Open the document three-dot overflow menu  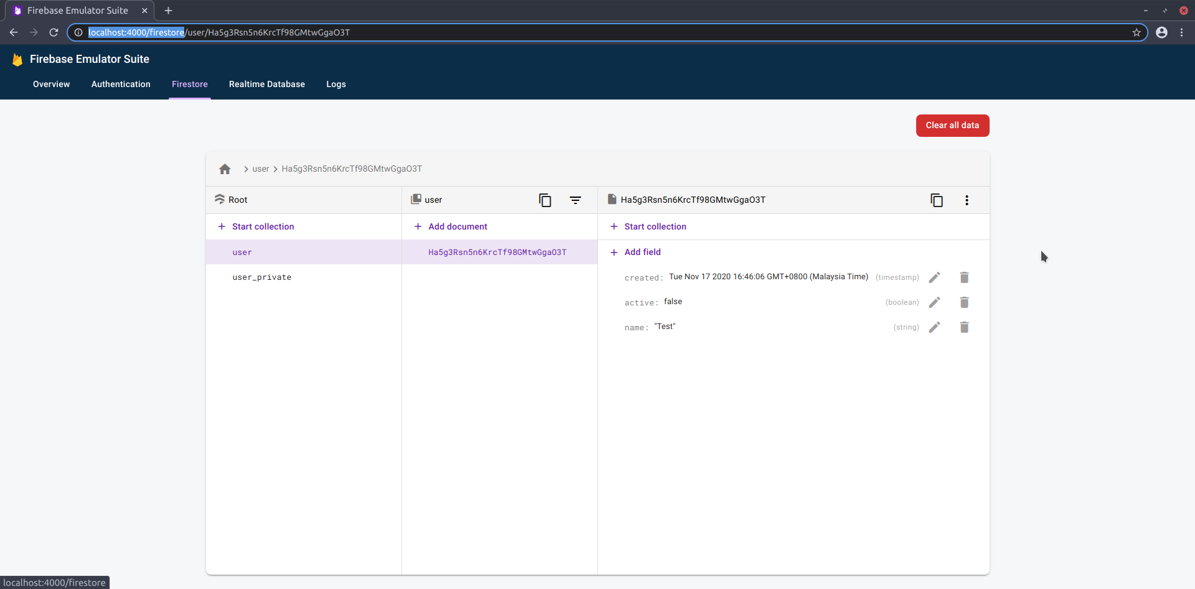pos(967,200)
